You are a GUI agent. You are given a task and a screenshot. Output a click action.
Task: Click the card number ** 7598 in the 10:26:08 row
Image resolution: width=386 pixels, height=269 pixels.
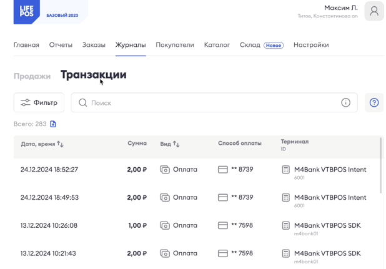(x=242, y=225)
